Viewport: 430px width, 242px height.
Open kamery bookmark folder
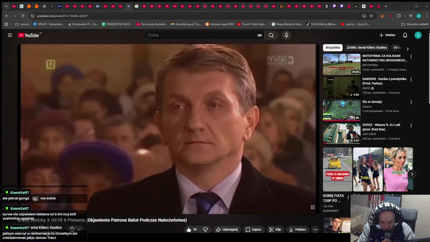22,24
